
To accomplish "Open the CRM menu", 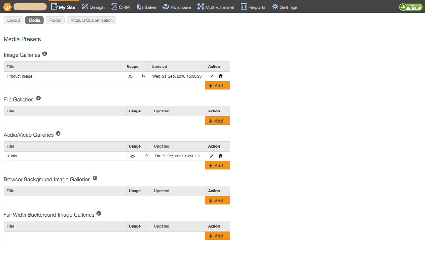I will (x=121, y=7).
